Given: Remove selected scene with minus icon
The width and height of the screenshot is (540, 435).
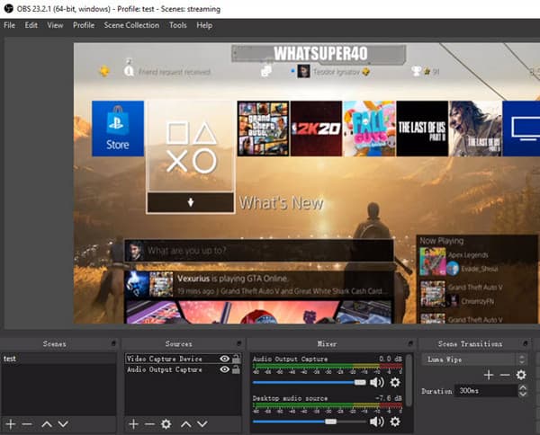Looking at the screenshot, I should point(27,424).
